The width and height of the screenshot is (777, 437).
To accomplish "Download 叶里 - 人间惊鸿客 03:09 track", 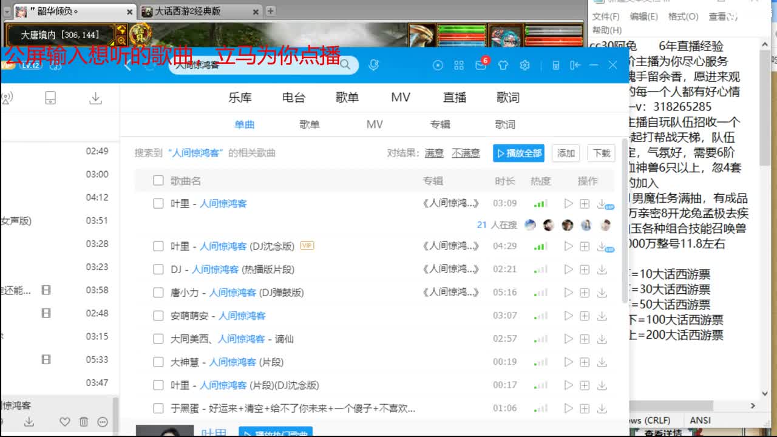I will [602, 204].
